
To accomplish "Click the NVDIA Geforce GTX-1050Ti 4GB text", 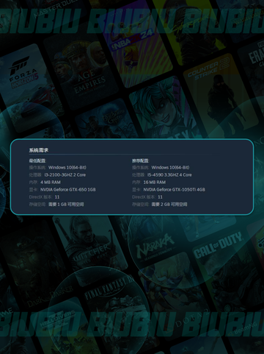I will 175,190.
